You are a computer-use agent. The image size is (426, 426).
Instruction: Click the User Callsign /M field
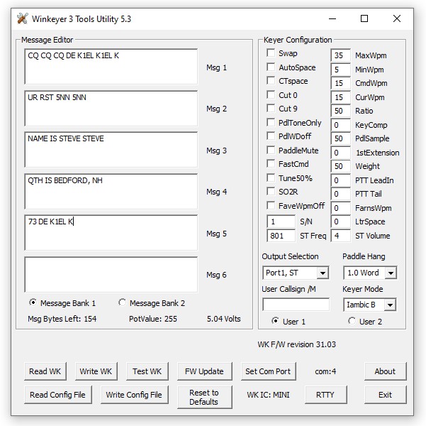[296, 305]
